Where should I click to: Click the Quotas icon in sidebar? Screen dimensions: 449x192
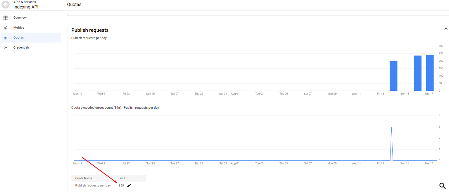(x=5, y=37)
